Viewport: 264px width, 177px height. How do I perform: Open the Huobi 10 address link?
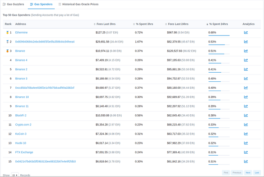21,143
